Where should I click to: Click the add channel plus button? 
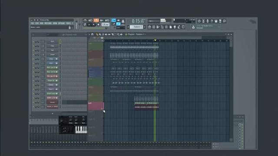pyautogui.click(x=53, y=114)
